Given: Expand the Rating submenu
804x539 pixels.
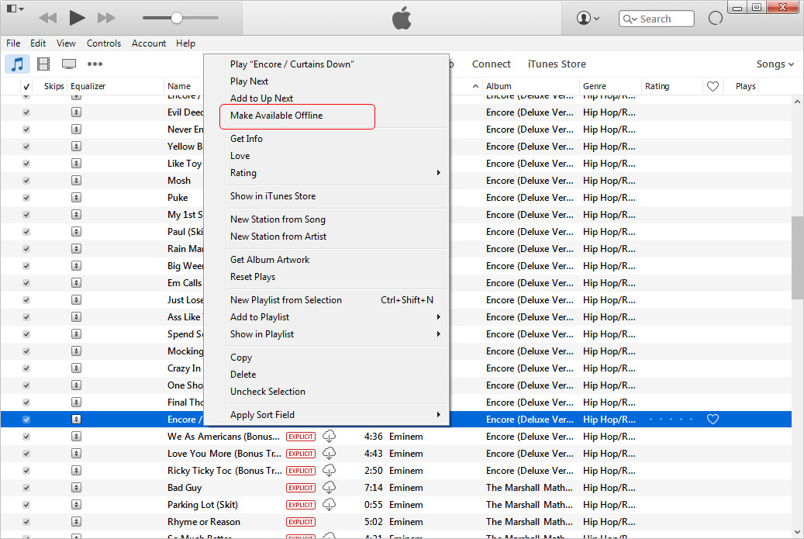Looking at the screenshot, I should (336, 173).
